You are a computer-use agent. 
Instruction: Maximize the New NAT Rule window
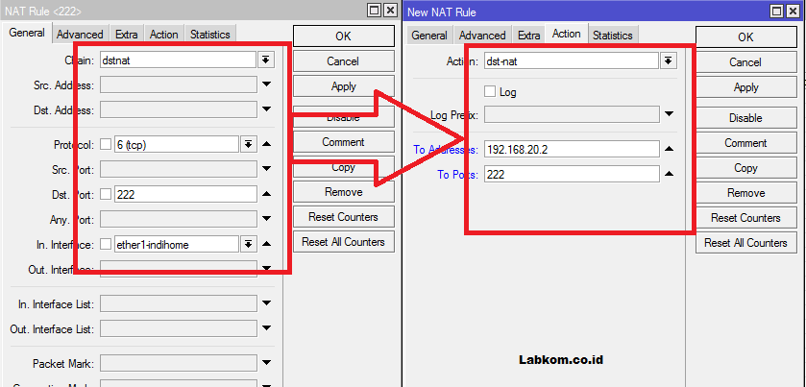pos(777,11)
